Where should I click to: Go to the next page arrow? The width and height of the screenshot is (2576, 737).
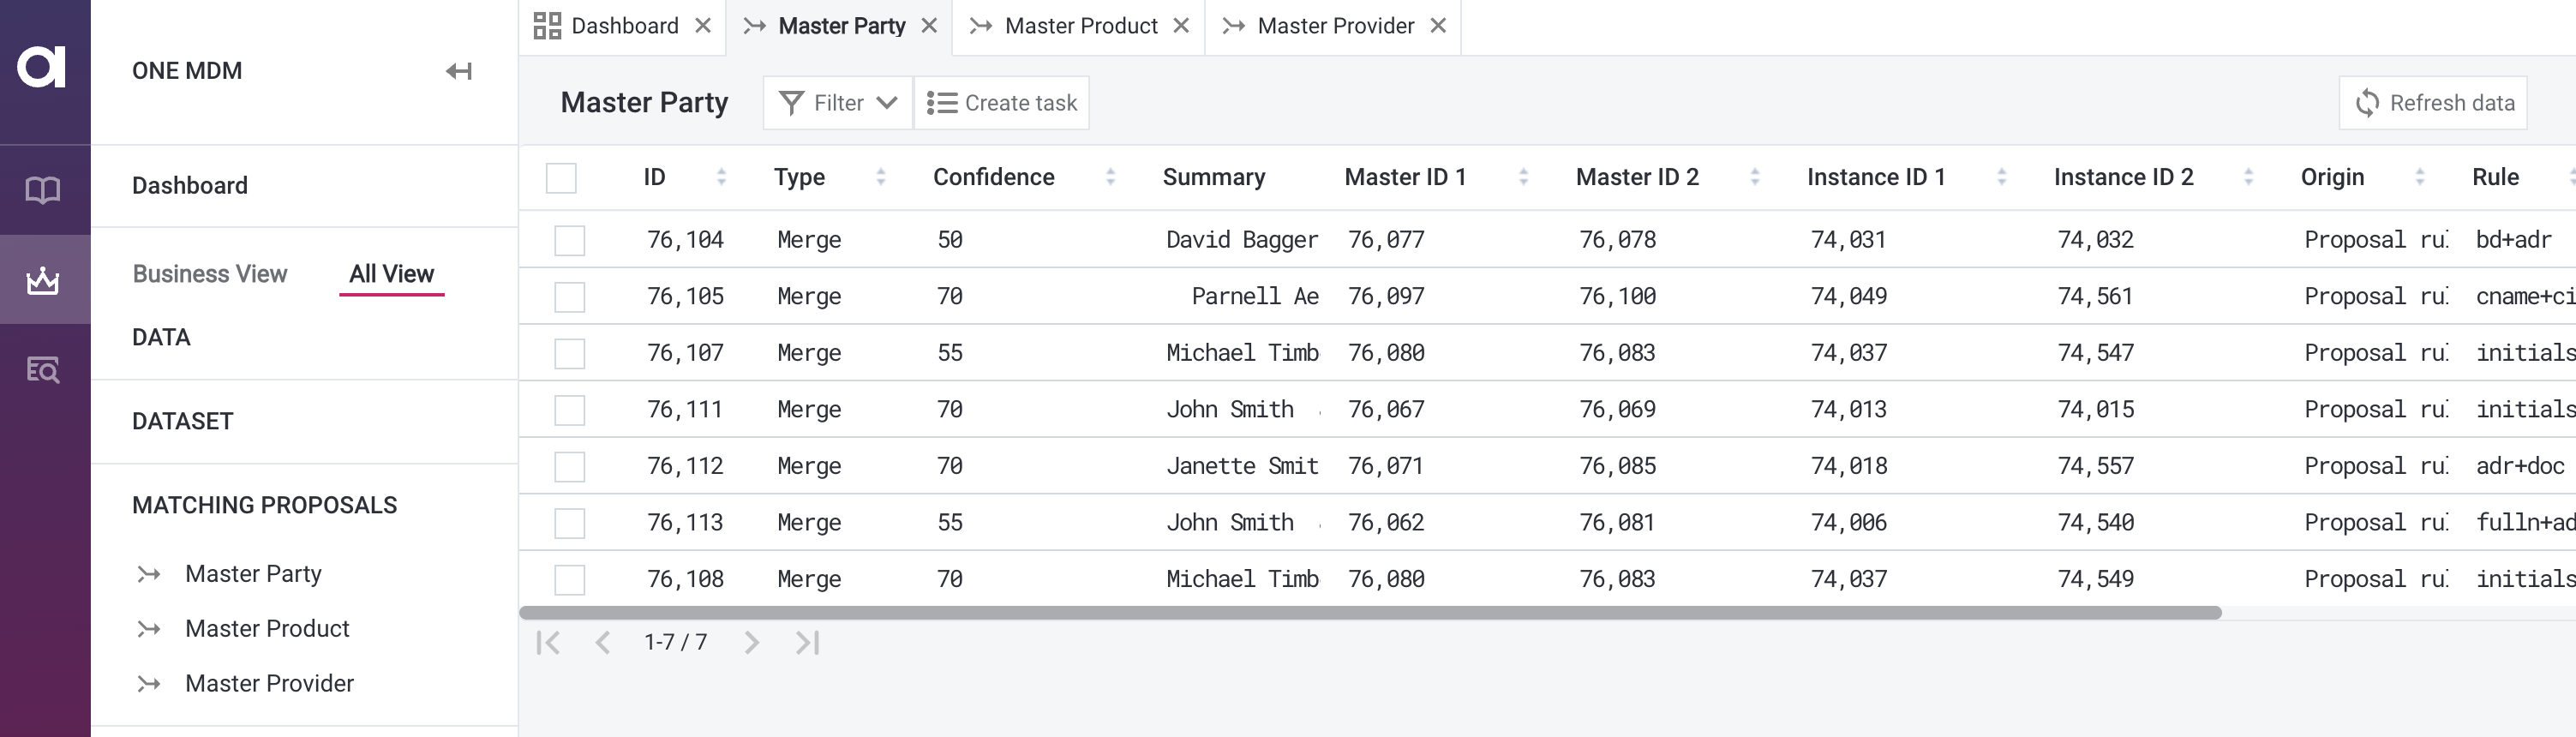click(751, 642)
